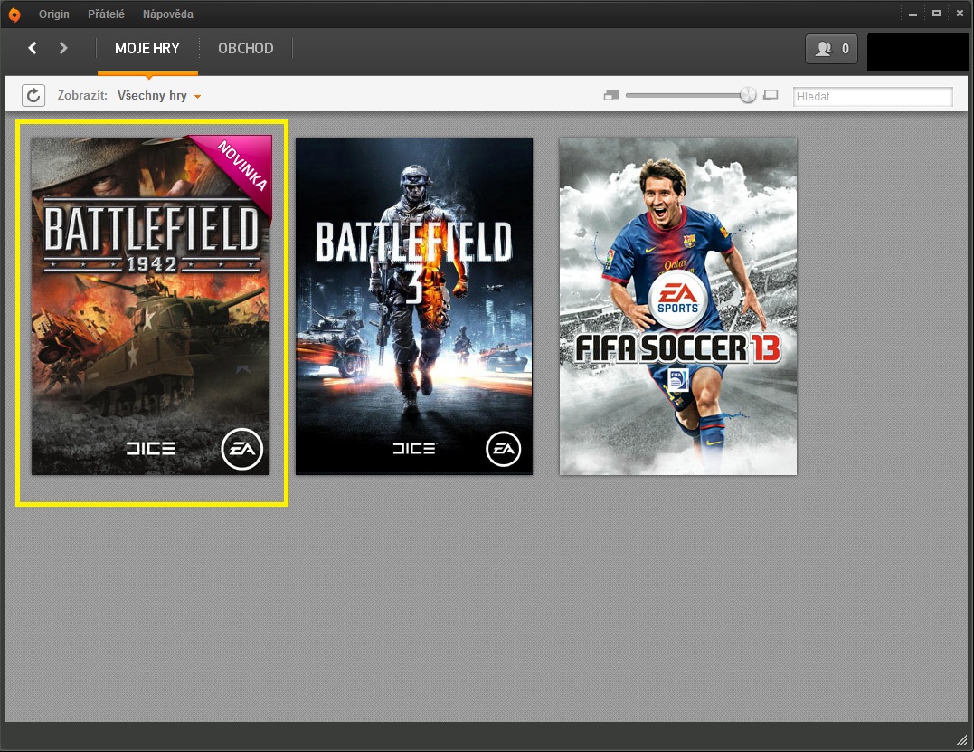974x752 pixels.
Task: Go forward with the right arrow
Action: pyautogui.click(x=62, y=48)
